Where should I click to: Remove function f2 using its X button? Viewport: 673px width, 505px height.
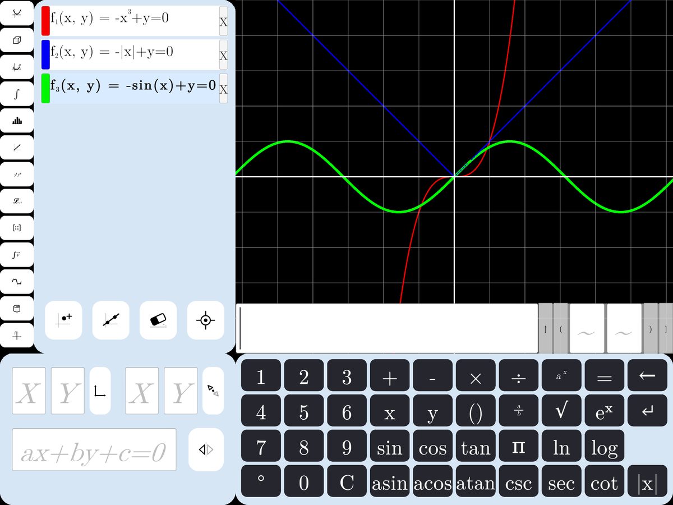(x=223, y=56)
